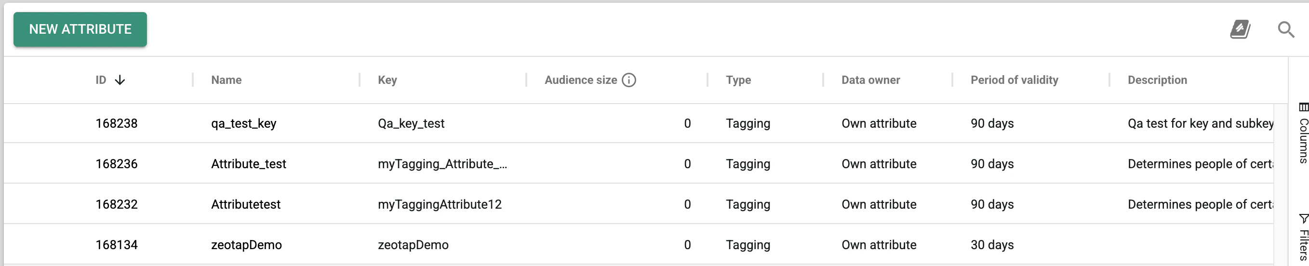The height and width of the screenshot is (266, 1309).
Task: Sort by the Data owner header
Action: [871, 80]
